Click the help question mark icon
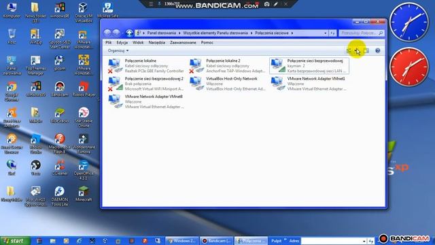Image resolution: width=435 pixels, height=245 pixels. 378,50
